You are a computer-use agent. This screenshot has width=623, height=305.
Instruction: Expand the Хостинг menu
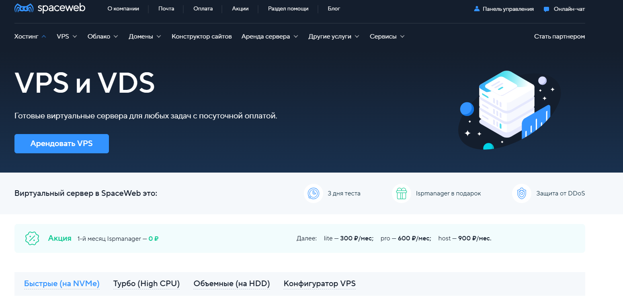coord(30,37)
